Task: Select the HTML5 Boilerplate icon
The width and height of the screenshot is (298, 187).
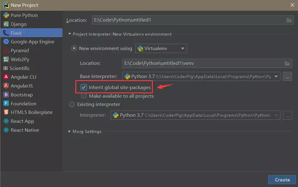Action: 6,112
